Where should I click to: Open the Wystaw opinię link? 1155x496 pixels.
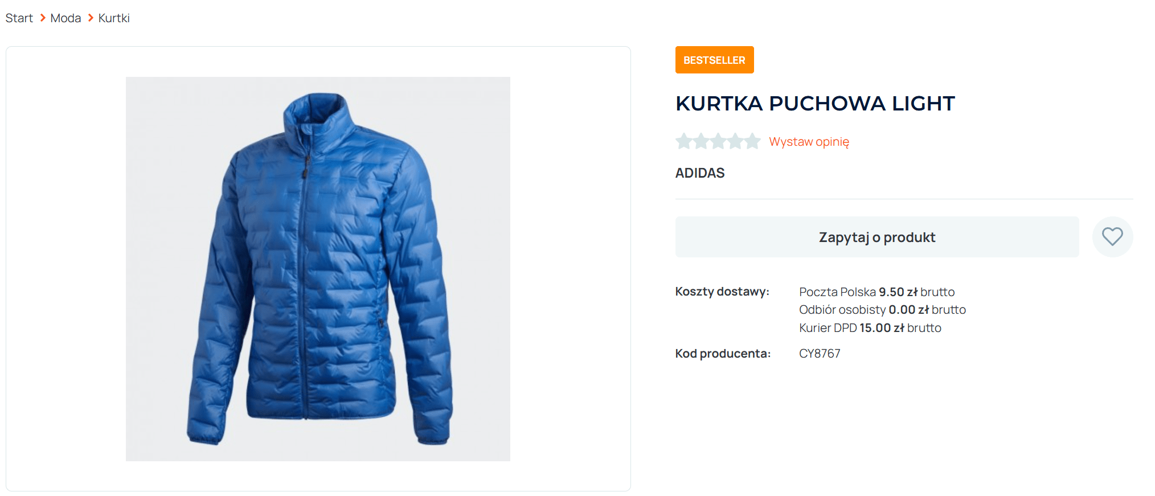click(809, 142)
